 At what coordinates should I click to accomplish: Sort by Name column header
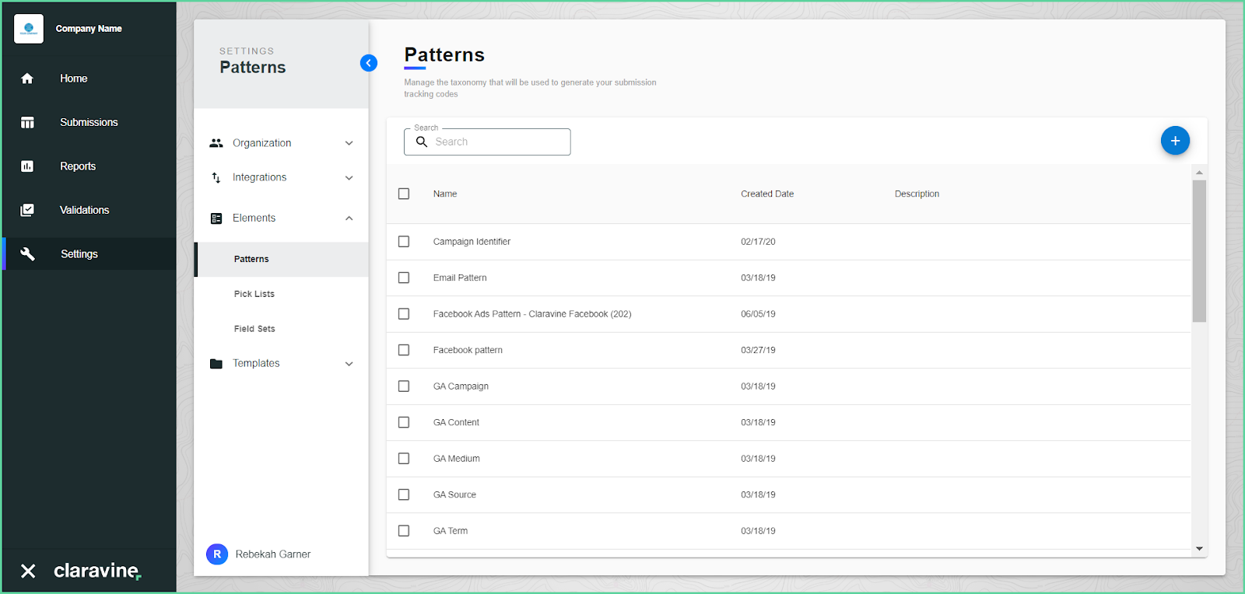pyautogui.click(x=445, y=194)
